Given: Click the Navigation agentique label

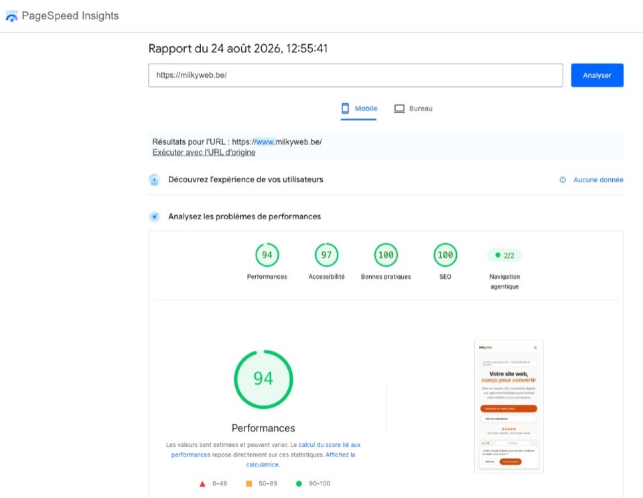Looking at the screenshot, I should 504,282.
